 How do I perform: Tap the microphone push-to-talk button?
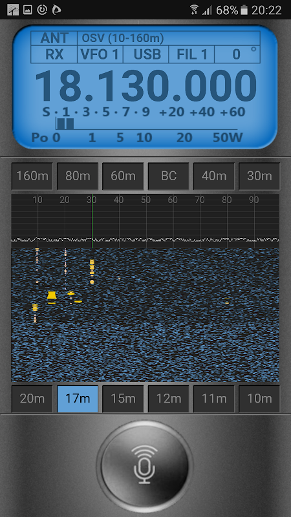click(x=145, y=465)
